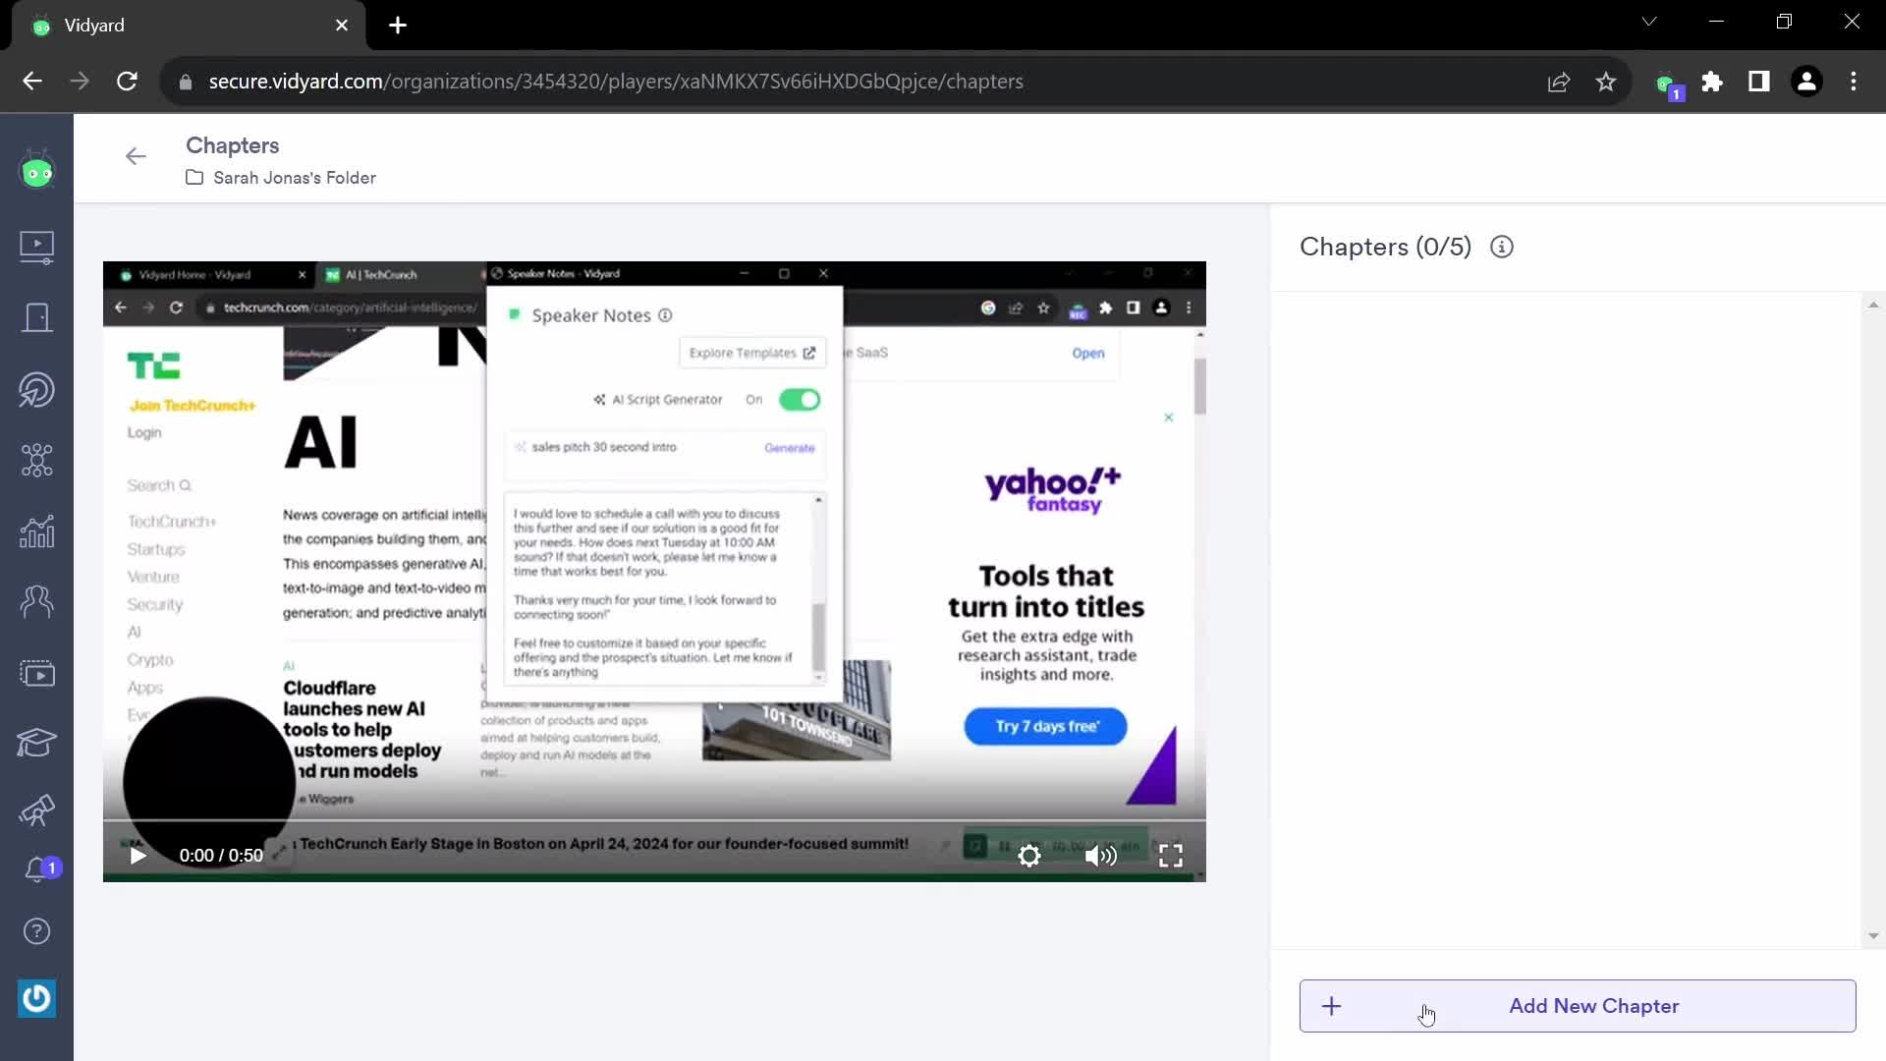Open video player settings gear

pos(1028,856)
